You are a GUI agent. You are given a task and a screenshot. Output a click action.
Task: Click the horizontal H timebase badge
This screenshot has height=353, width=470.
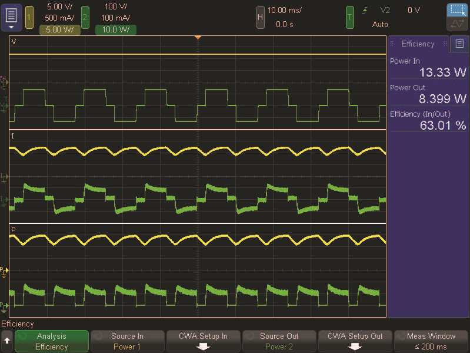coord(260,18)
